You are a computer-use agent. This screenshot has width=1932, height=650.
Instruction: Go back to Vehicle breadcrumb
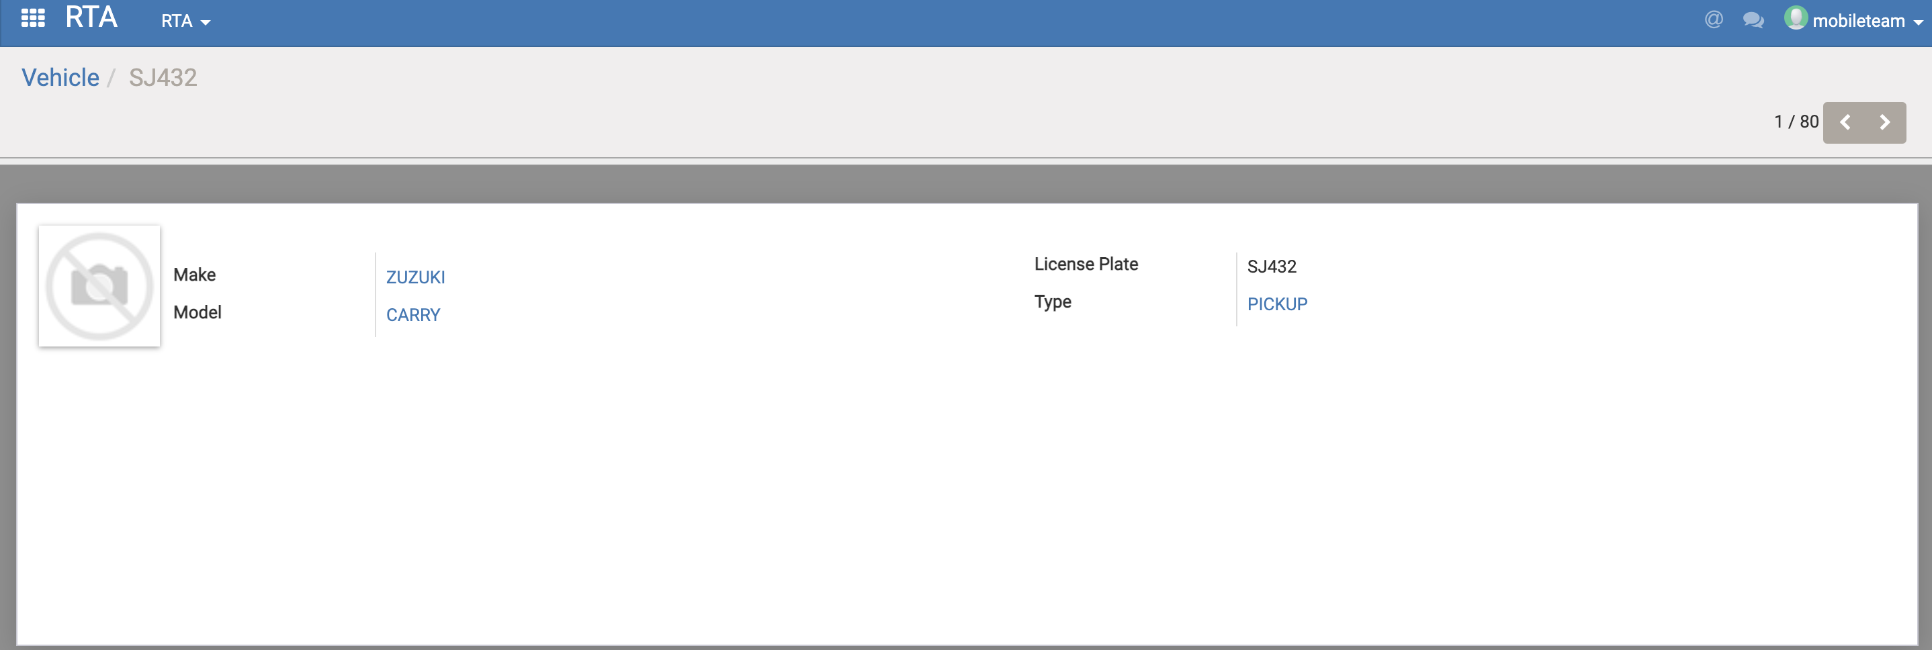click(60, 77)
